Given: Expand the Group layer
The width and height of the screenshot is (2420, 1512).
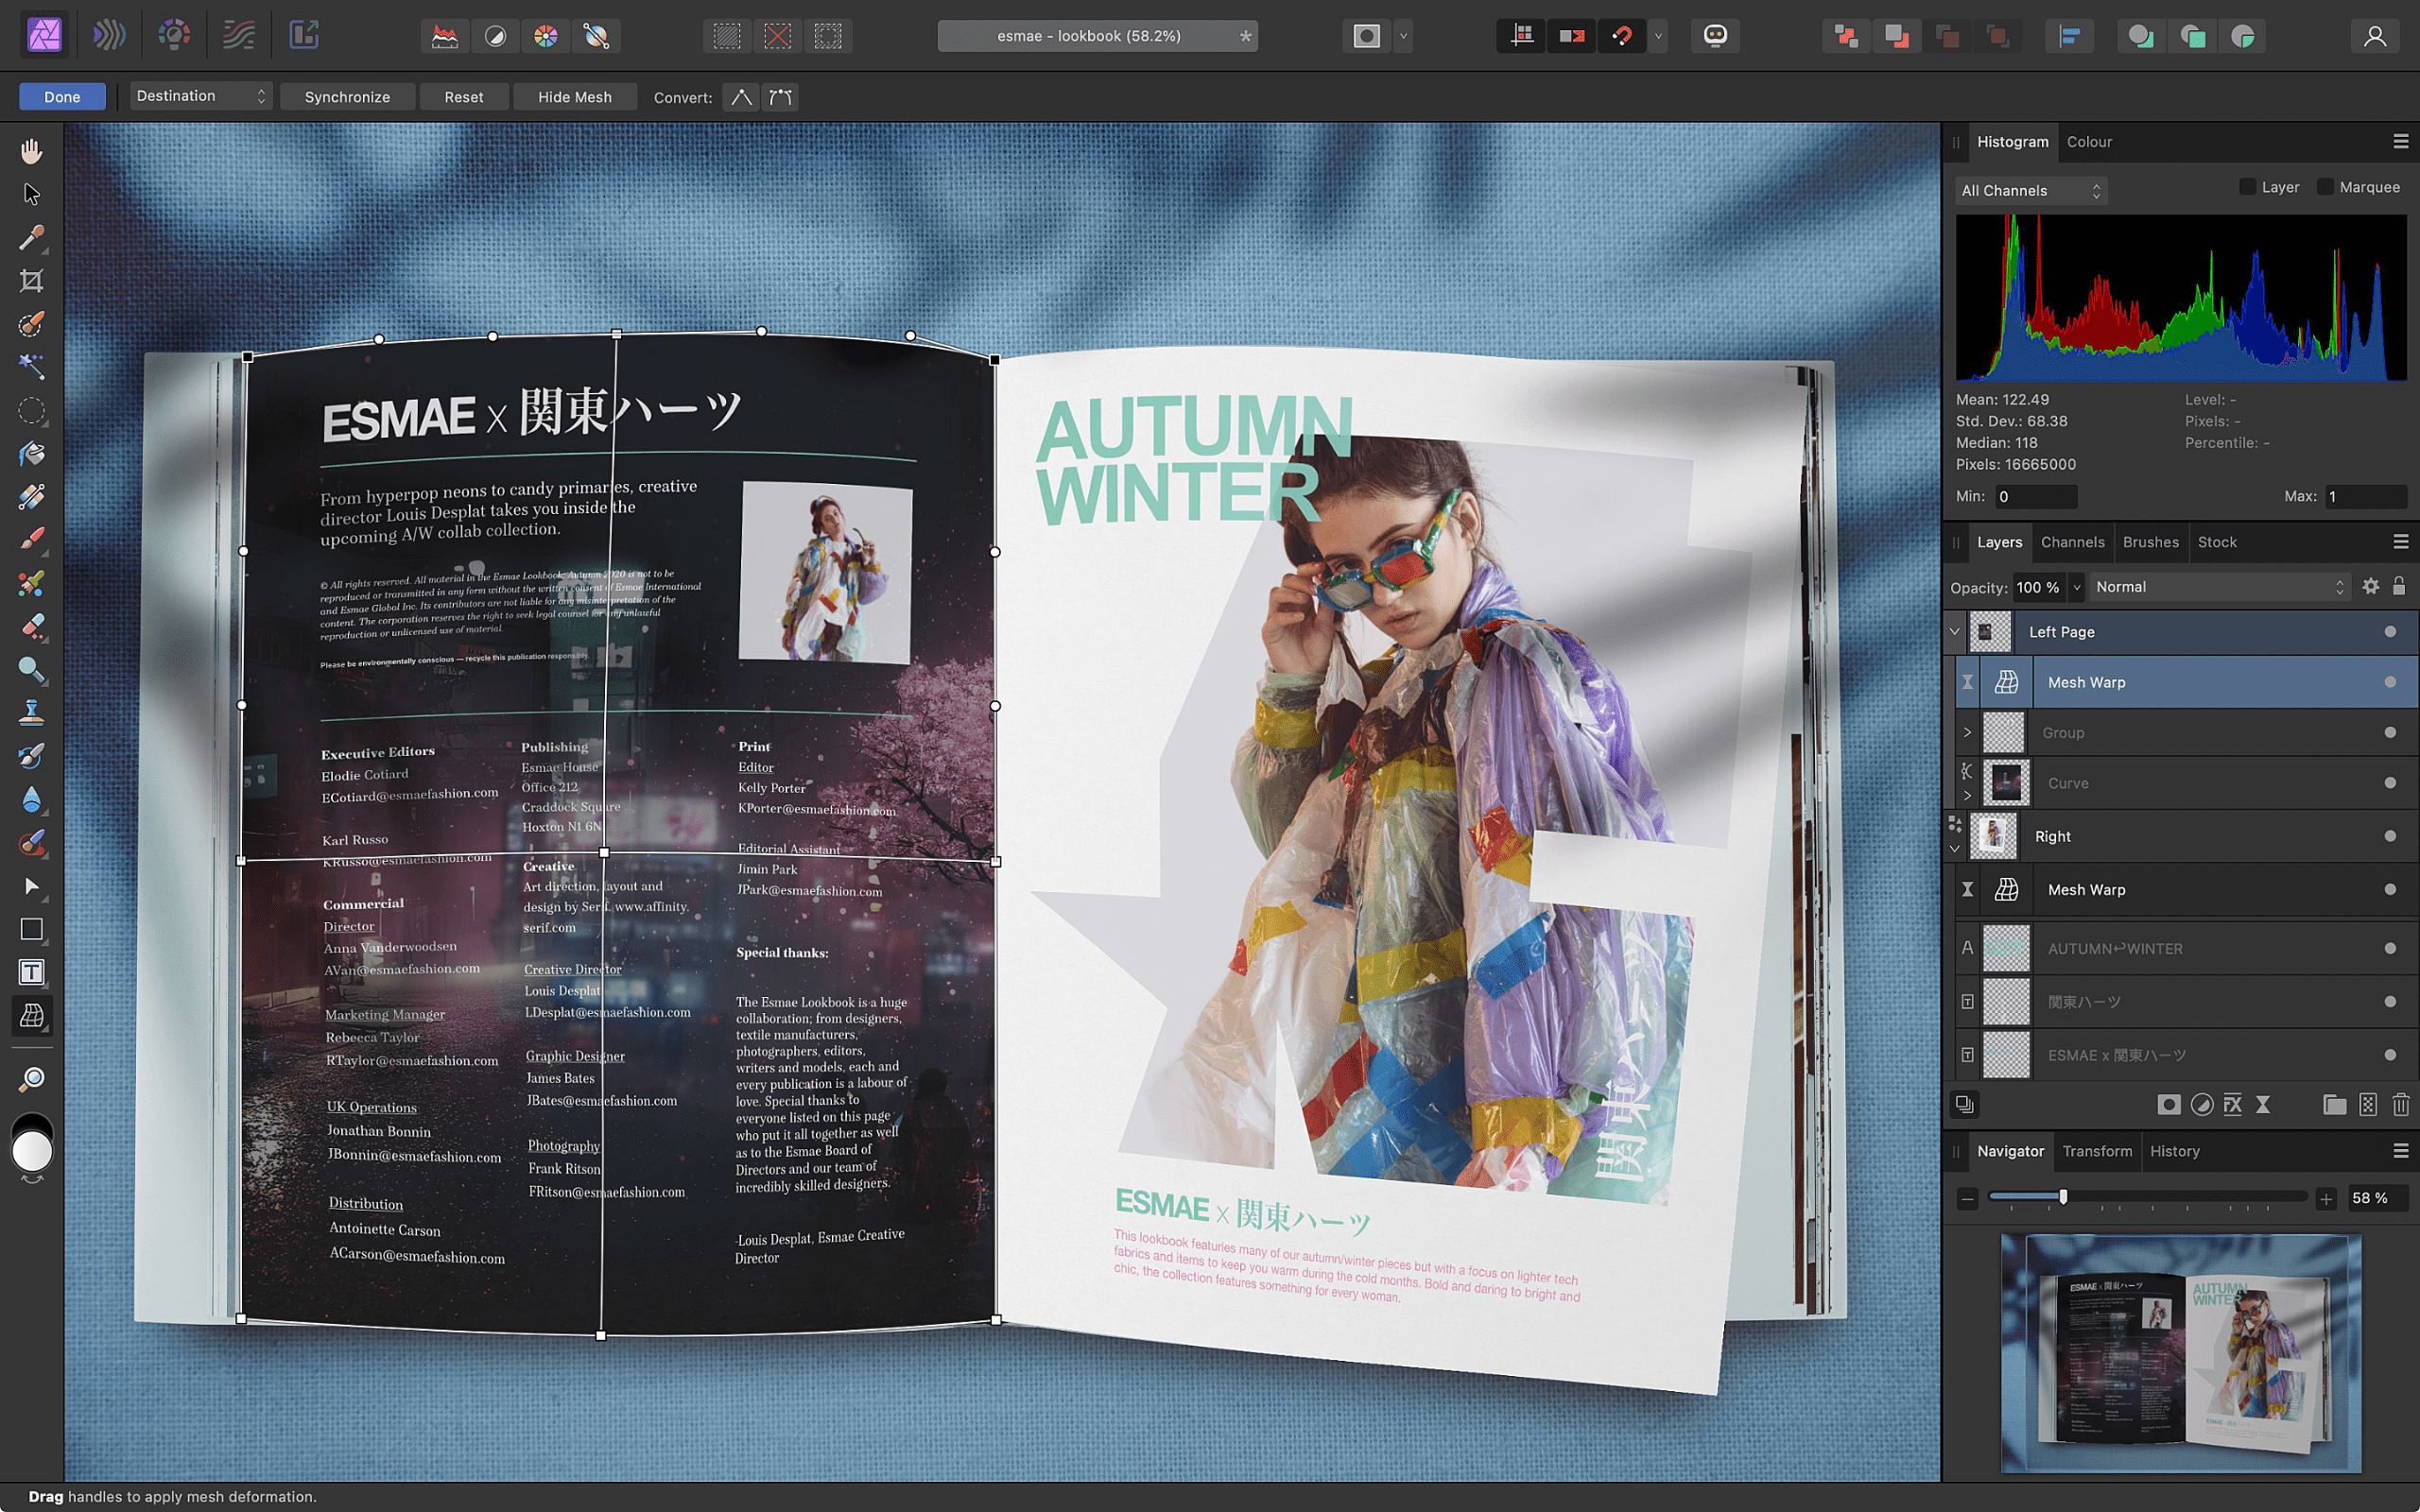Looking at the screenshot, I should pos(1968,732).
